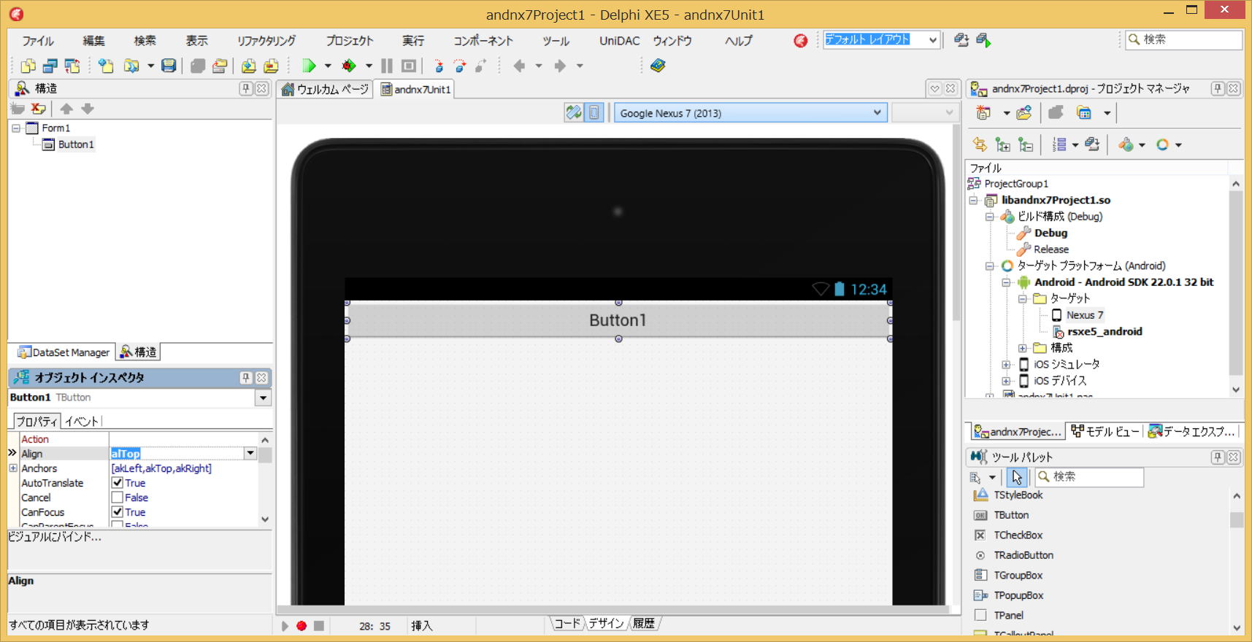Toggle the design-time style sync icon

(574, 112)
